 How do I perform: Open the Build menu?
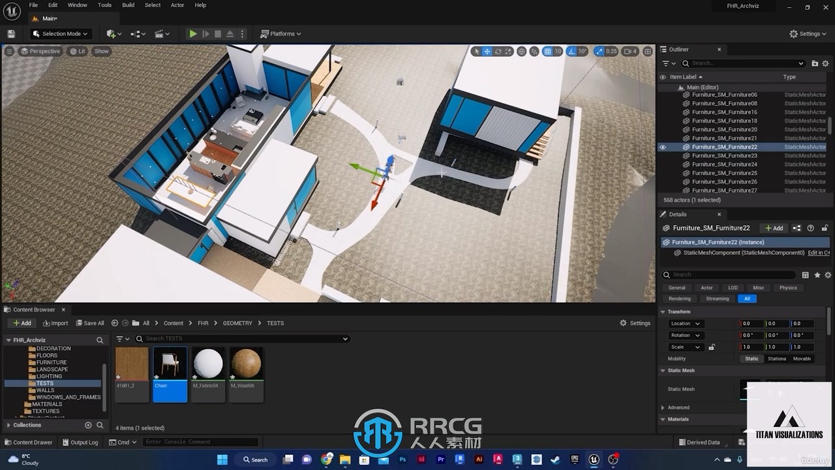point(128,5)
